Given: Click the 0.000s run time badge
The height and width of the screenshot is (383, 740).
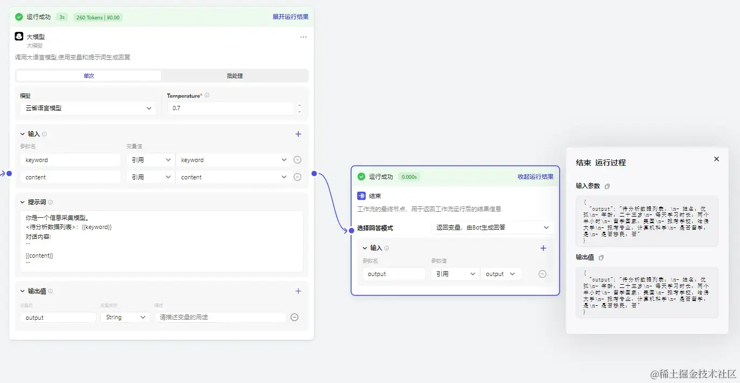Looking at the screenshot, I should 409,177.
